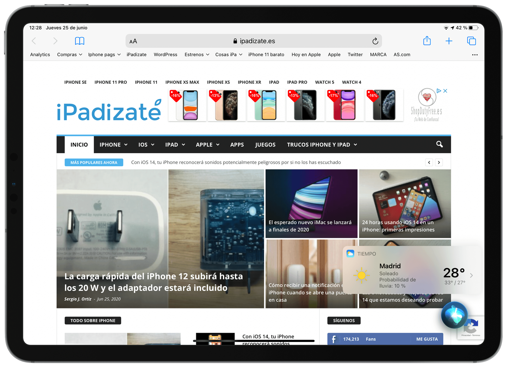Click the battery indicator in the status bar
This screenshot has height=368, width=508.
click(473, 28)
